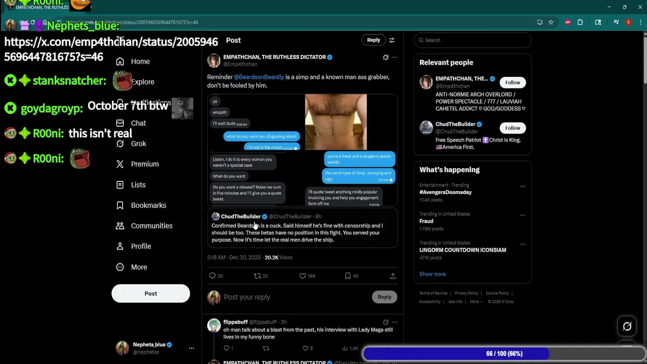Click the Bookmarks ribbon icon in sidebar
The height and width of the screenshot is (364, 647).
120,205
